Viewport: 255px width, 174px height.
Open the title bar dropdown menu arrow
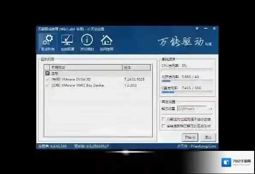coord(197,29)
